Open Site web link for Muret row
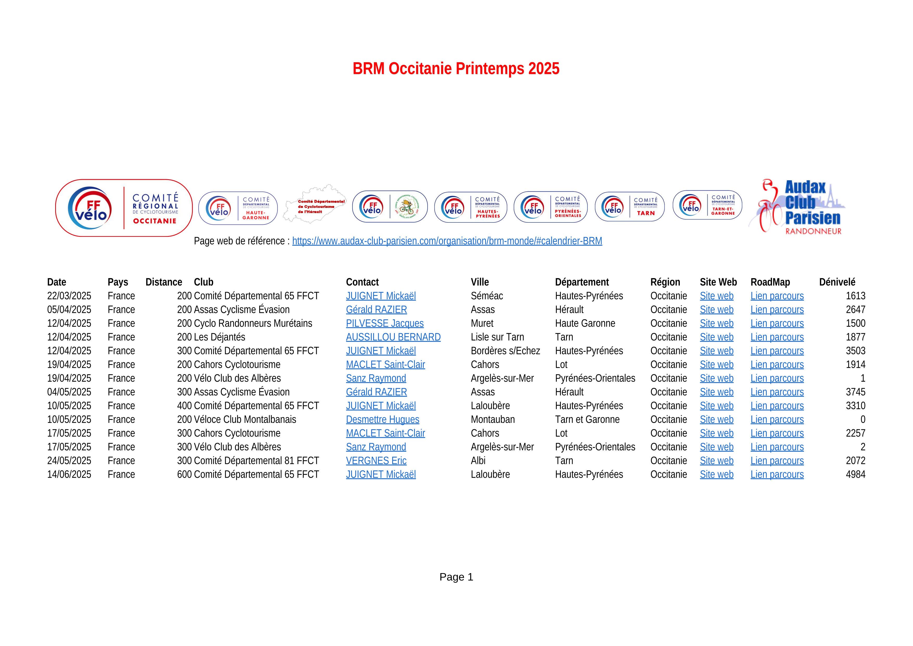 (717, 323)
